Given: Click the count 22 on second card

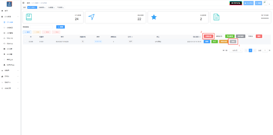Looking at the screenshot, I should 139,19.
